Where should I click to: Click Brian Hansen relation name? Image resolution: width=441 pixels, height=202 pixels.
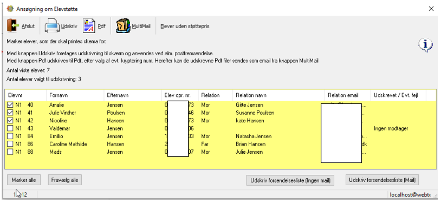point(250,144)
